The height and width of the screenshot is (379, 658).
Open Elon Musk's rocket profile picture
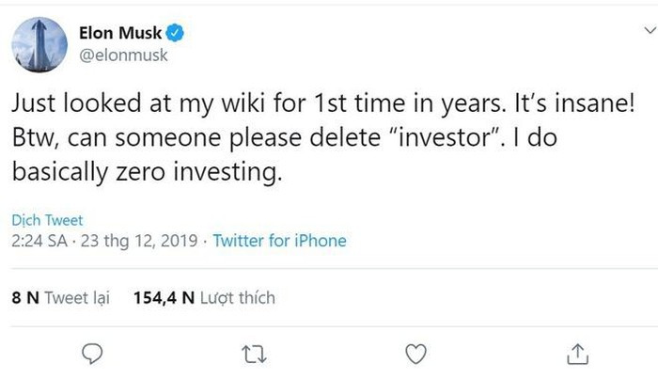(39, 42)
